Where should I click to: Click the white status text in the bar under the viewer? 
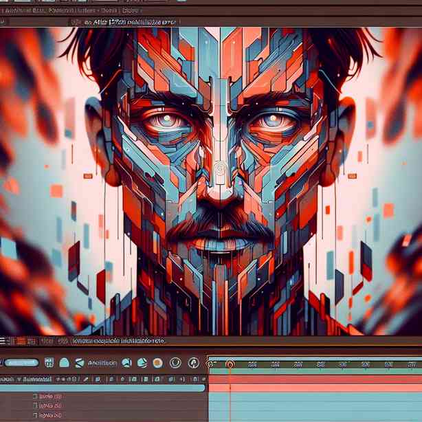[x=118, y=341]
